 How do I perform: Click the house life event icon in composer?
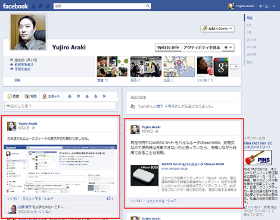(87, 96)
